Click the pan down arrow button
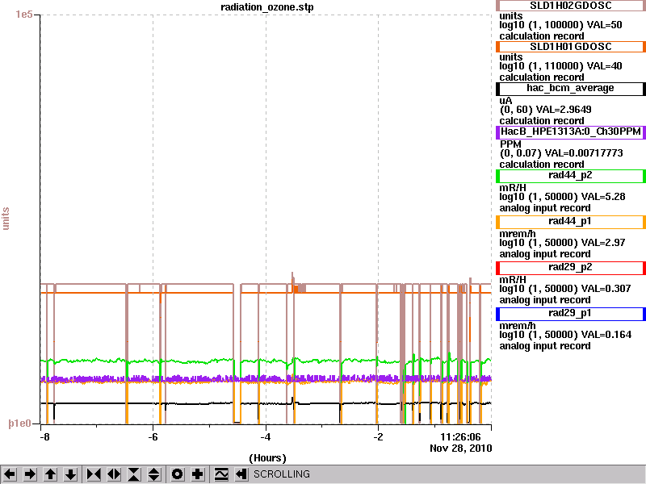Image resolution: width=646 pixels, height=484 pixels. pos(71,474)
